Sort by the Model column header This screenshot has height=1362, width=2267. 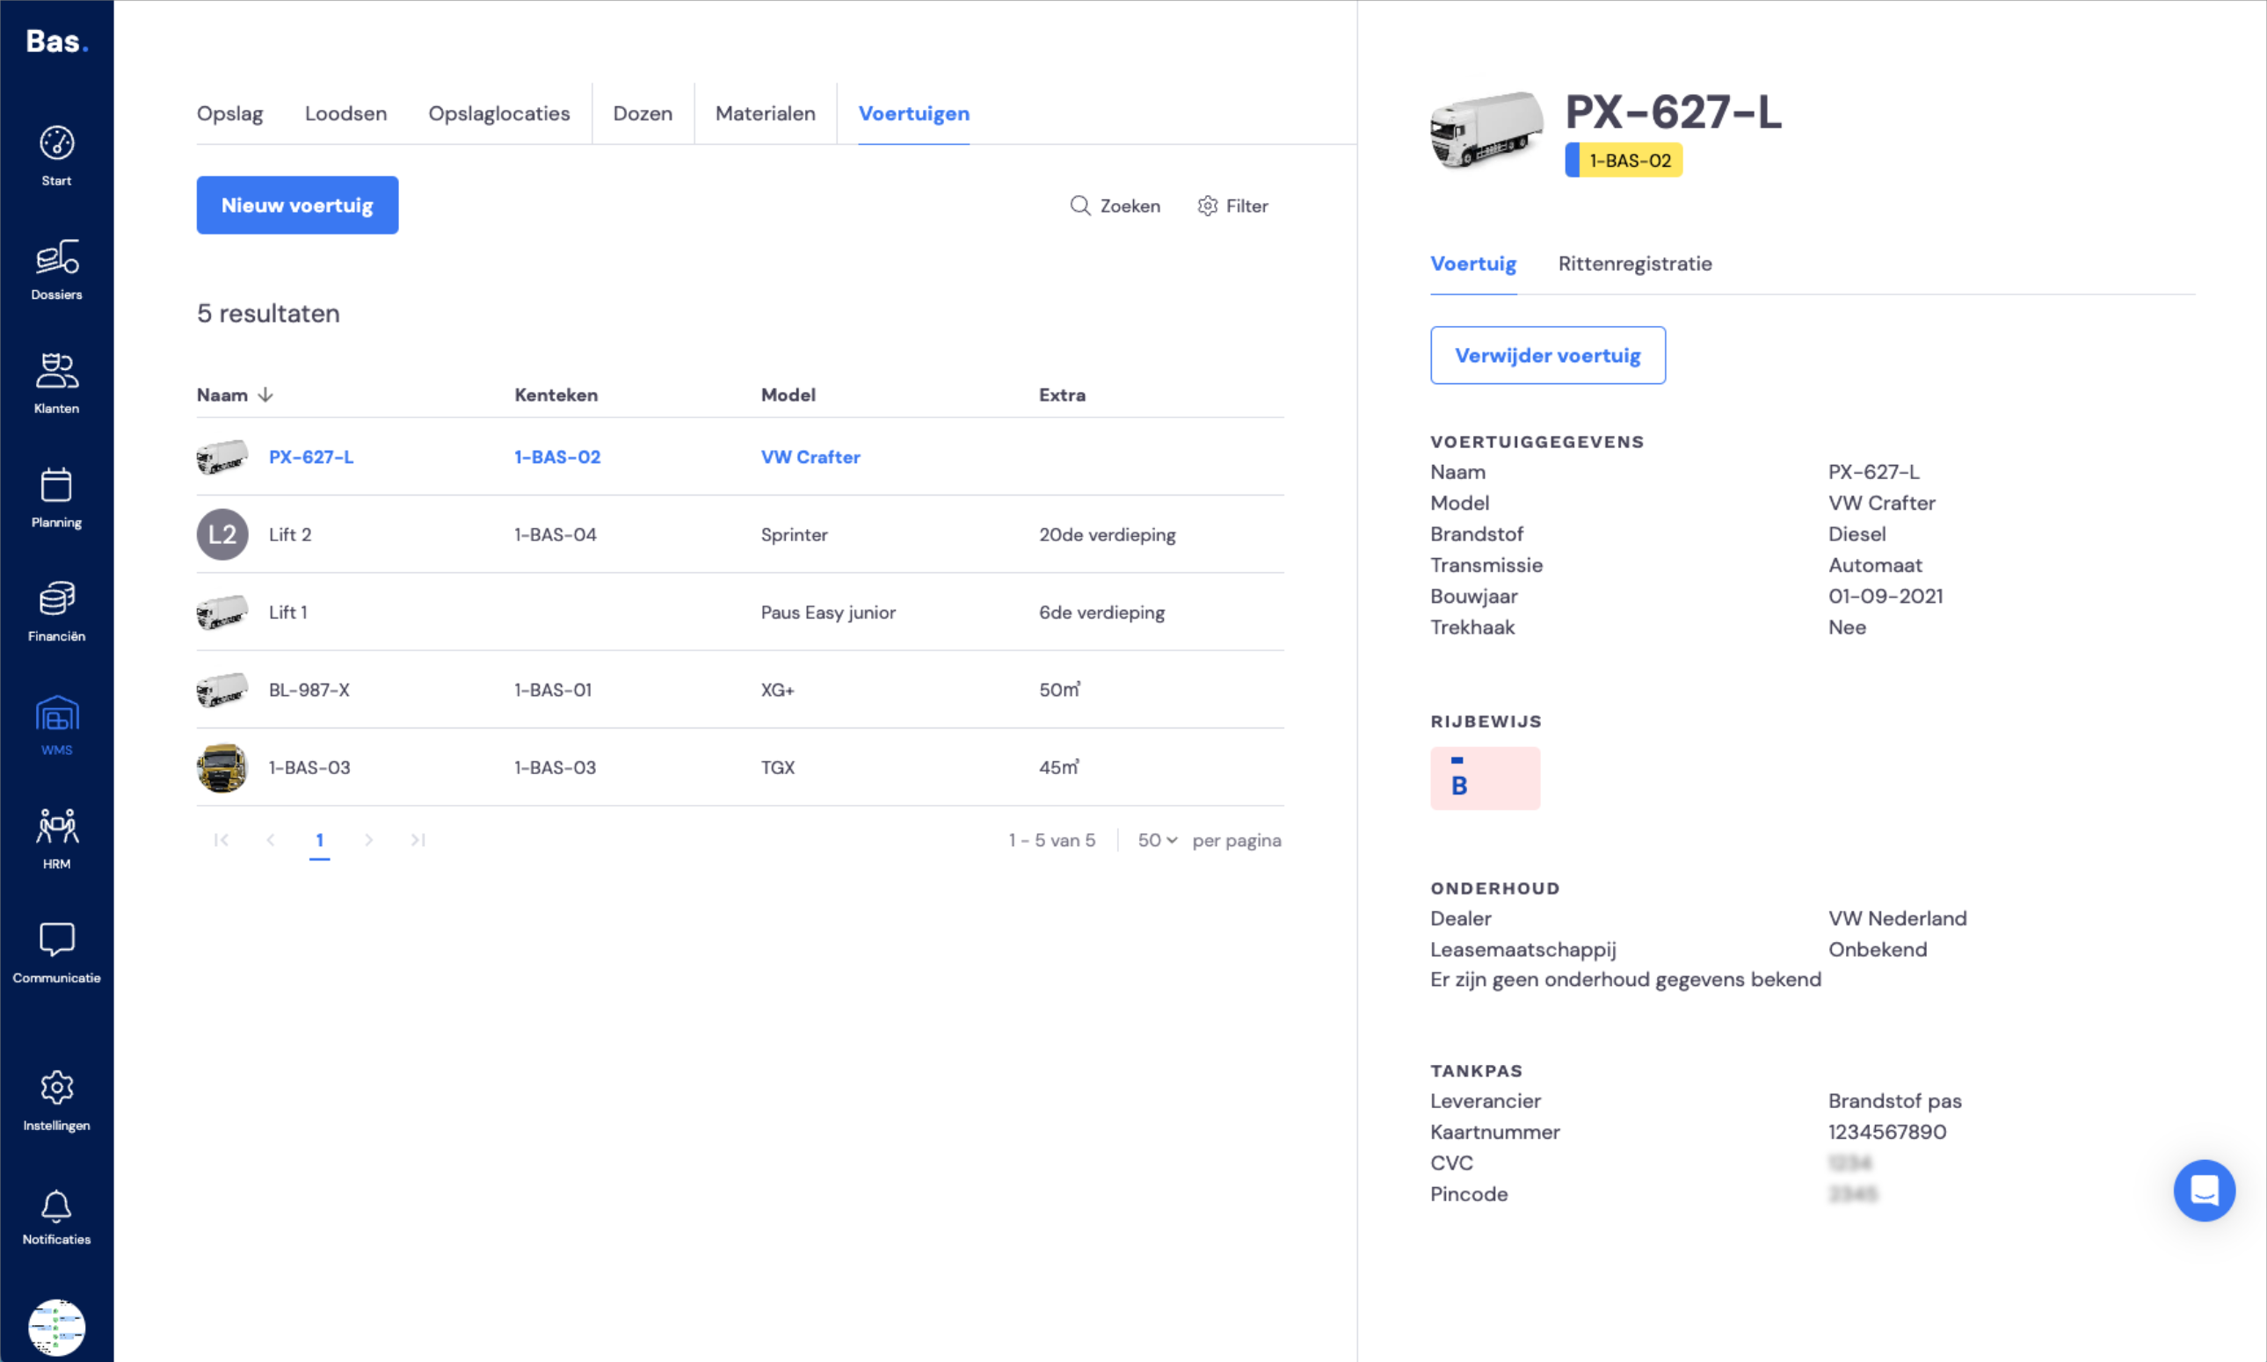click(788, 395)
